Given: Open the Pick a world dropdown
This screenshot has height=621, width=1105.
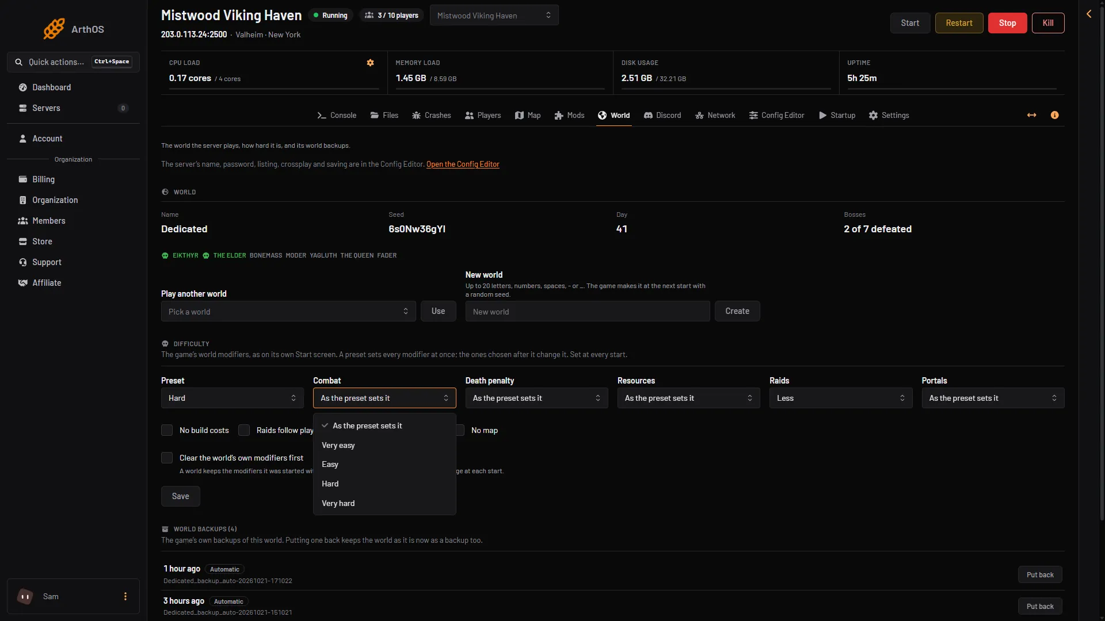Looking at the screenshot, I should click(x=288, y=311).
